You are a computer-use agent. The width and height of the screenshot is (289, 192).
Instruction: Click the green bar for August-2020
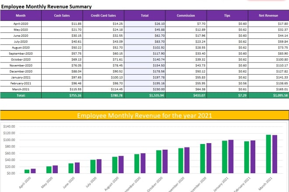(115, 165)
